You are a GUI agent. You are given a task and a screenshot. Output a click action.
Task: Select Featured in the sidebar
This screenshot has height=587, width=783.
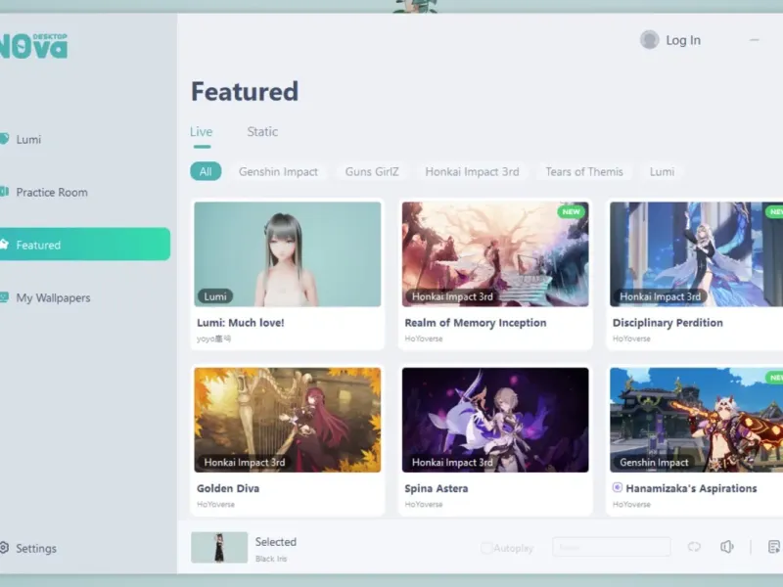pyautogui.click(x=85, y=245)
